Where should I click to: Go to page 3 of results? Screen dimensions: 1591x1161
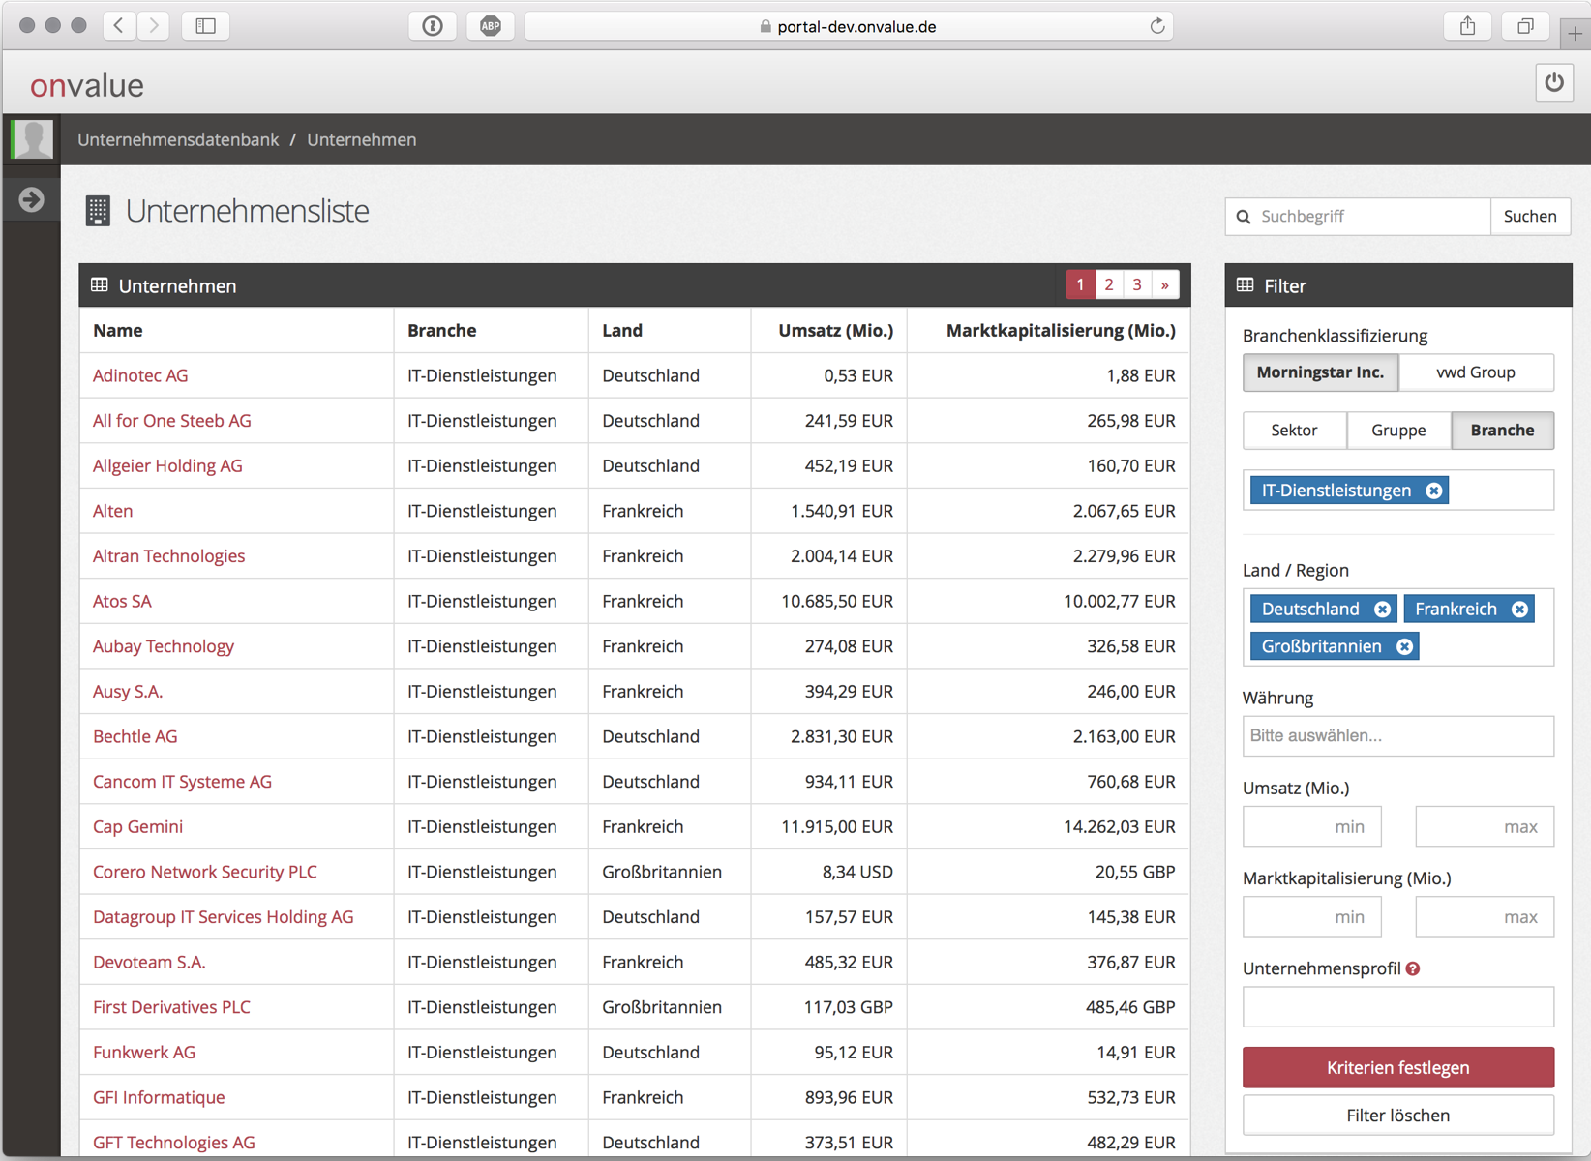[x=1137, y=284]
